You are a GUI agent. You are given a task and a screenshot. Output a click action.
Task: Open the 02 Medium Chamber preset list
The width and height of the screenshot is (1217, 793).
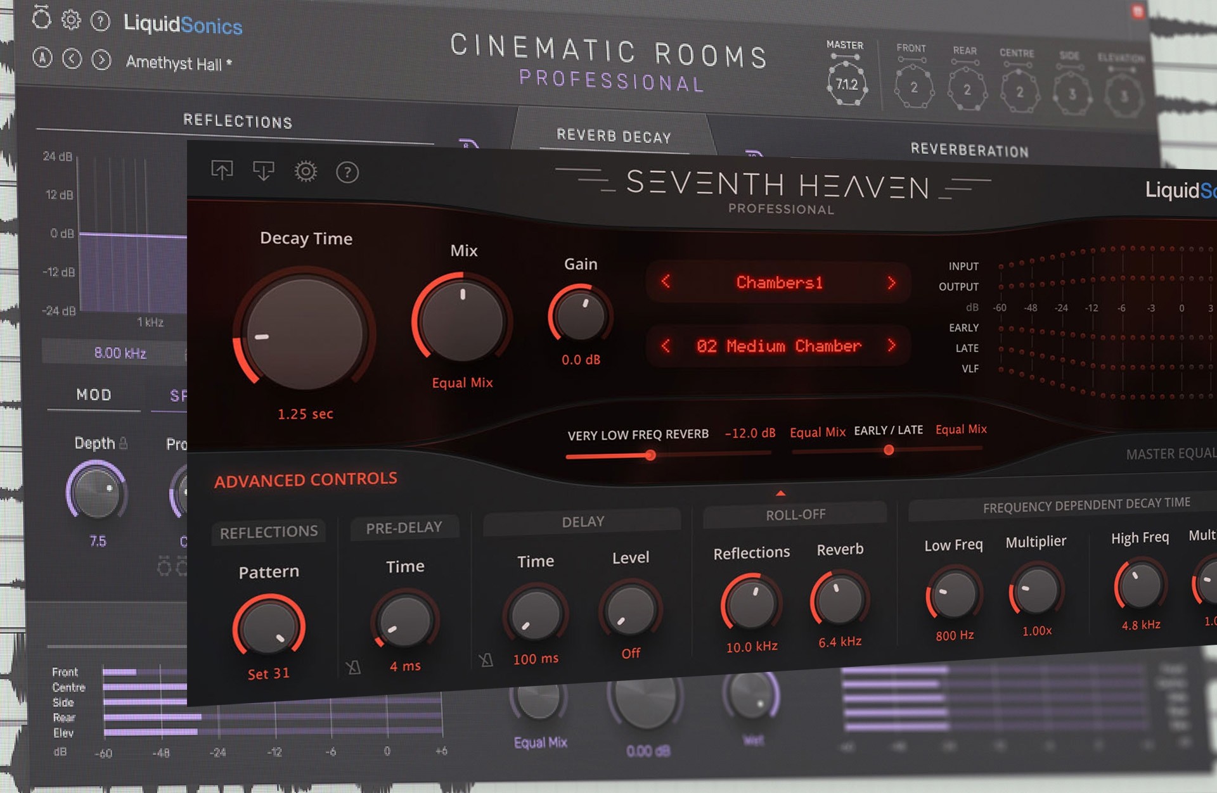[779, 346]
